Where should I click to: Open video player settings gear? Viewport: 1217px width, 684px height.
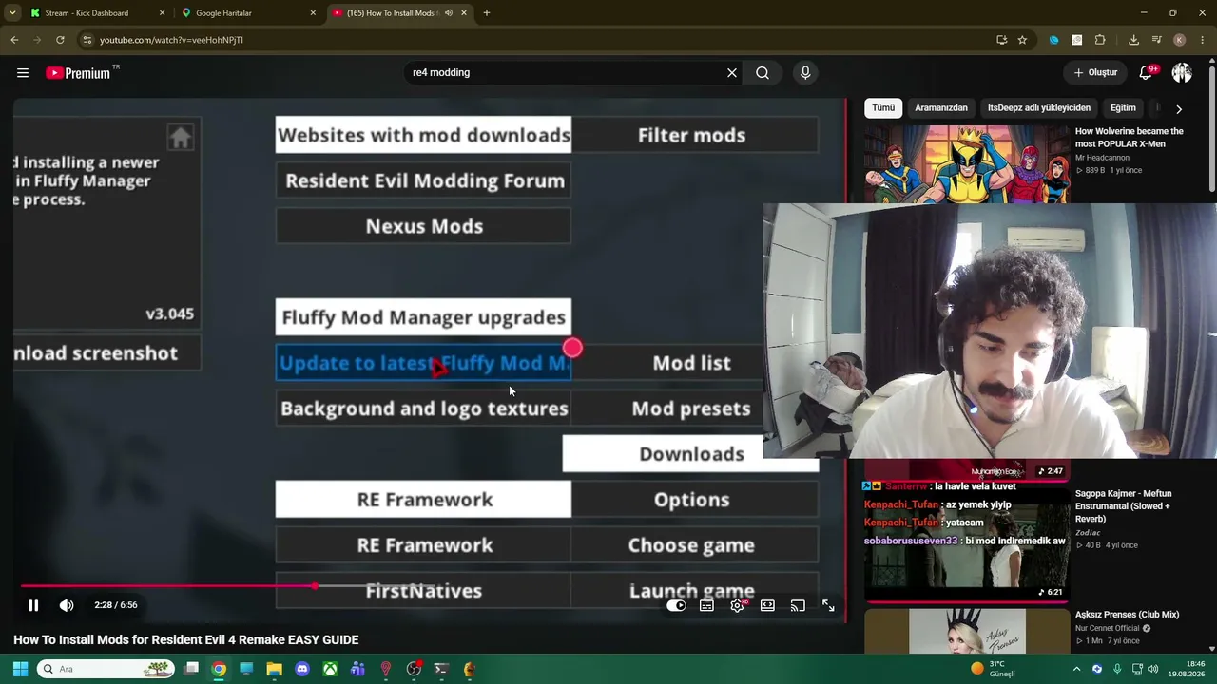tap(737, 605)
